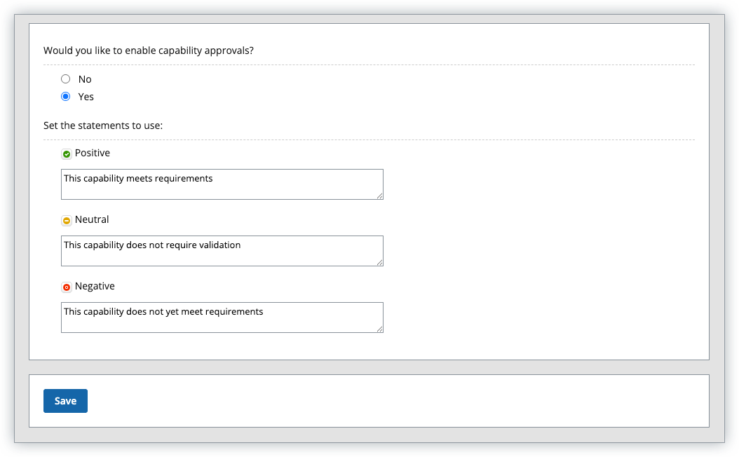Click the 'Yes' option label text
739x457 pixels.
tap(86, 97)
